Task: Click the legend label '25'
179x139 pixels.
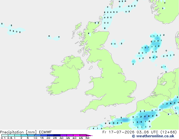Action: pos(55,138)
